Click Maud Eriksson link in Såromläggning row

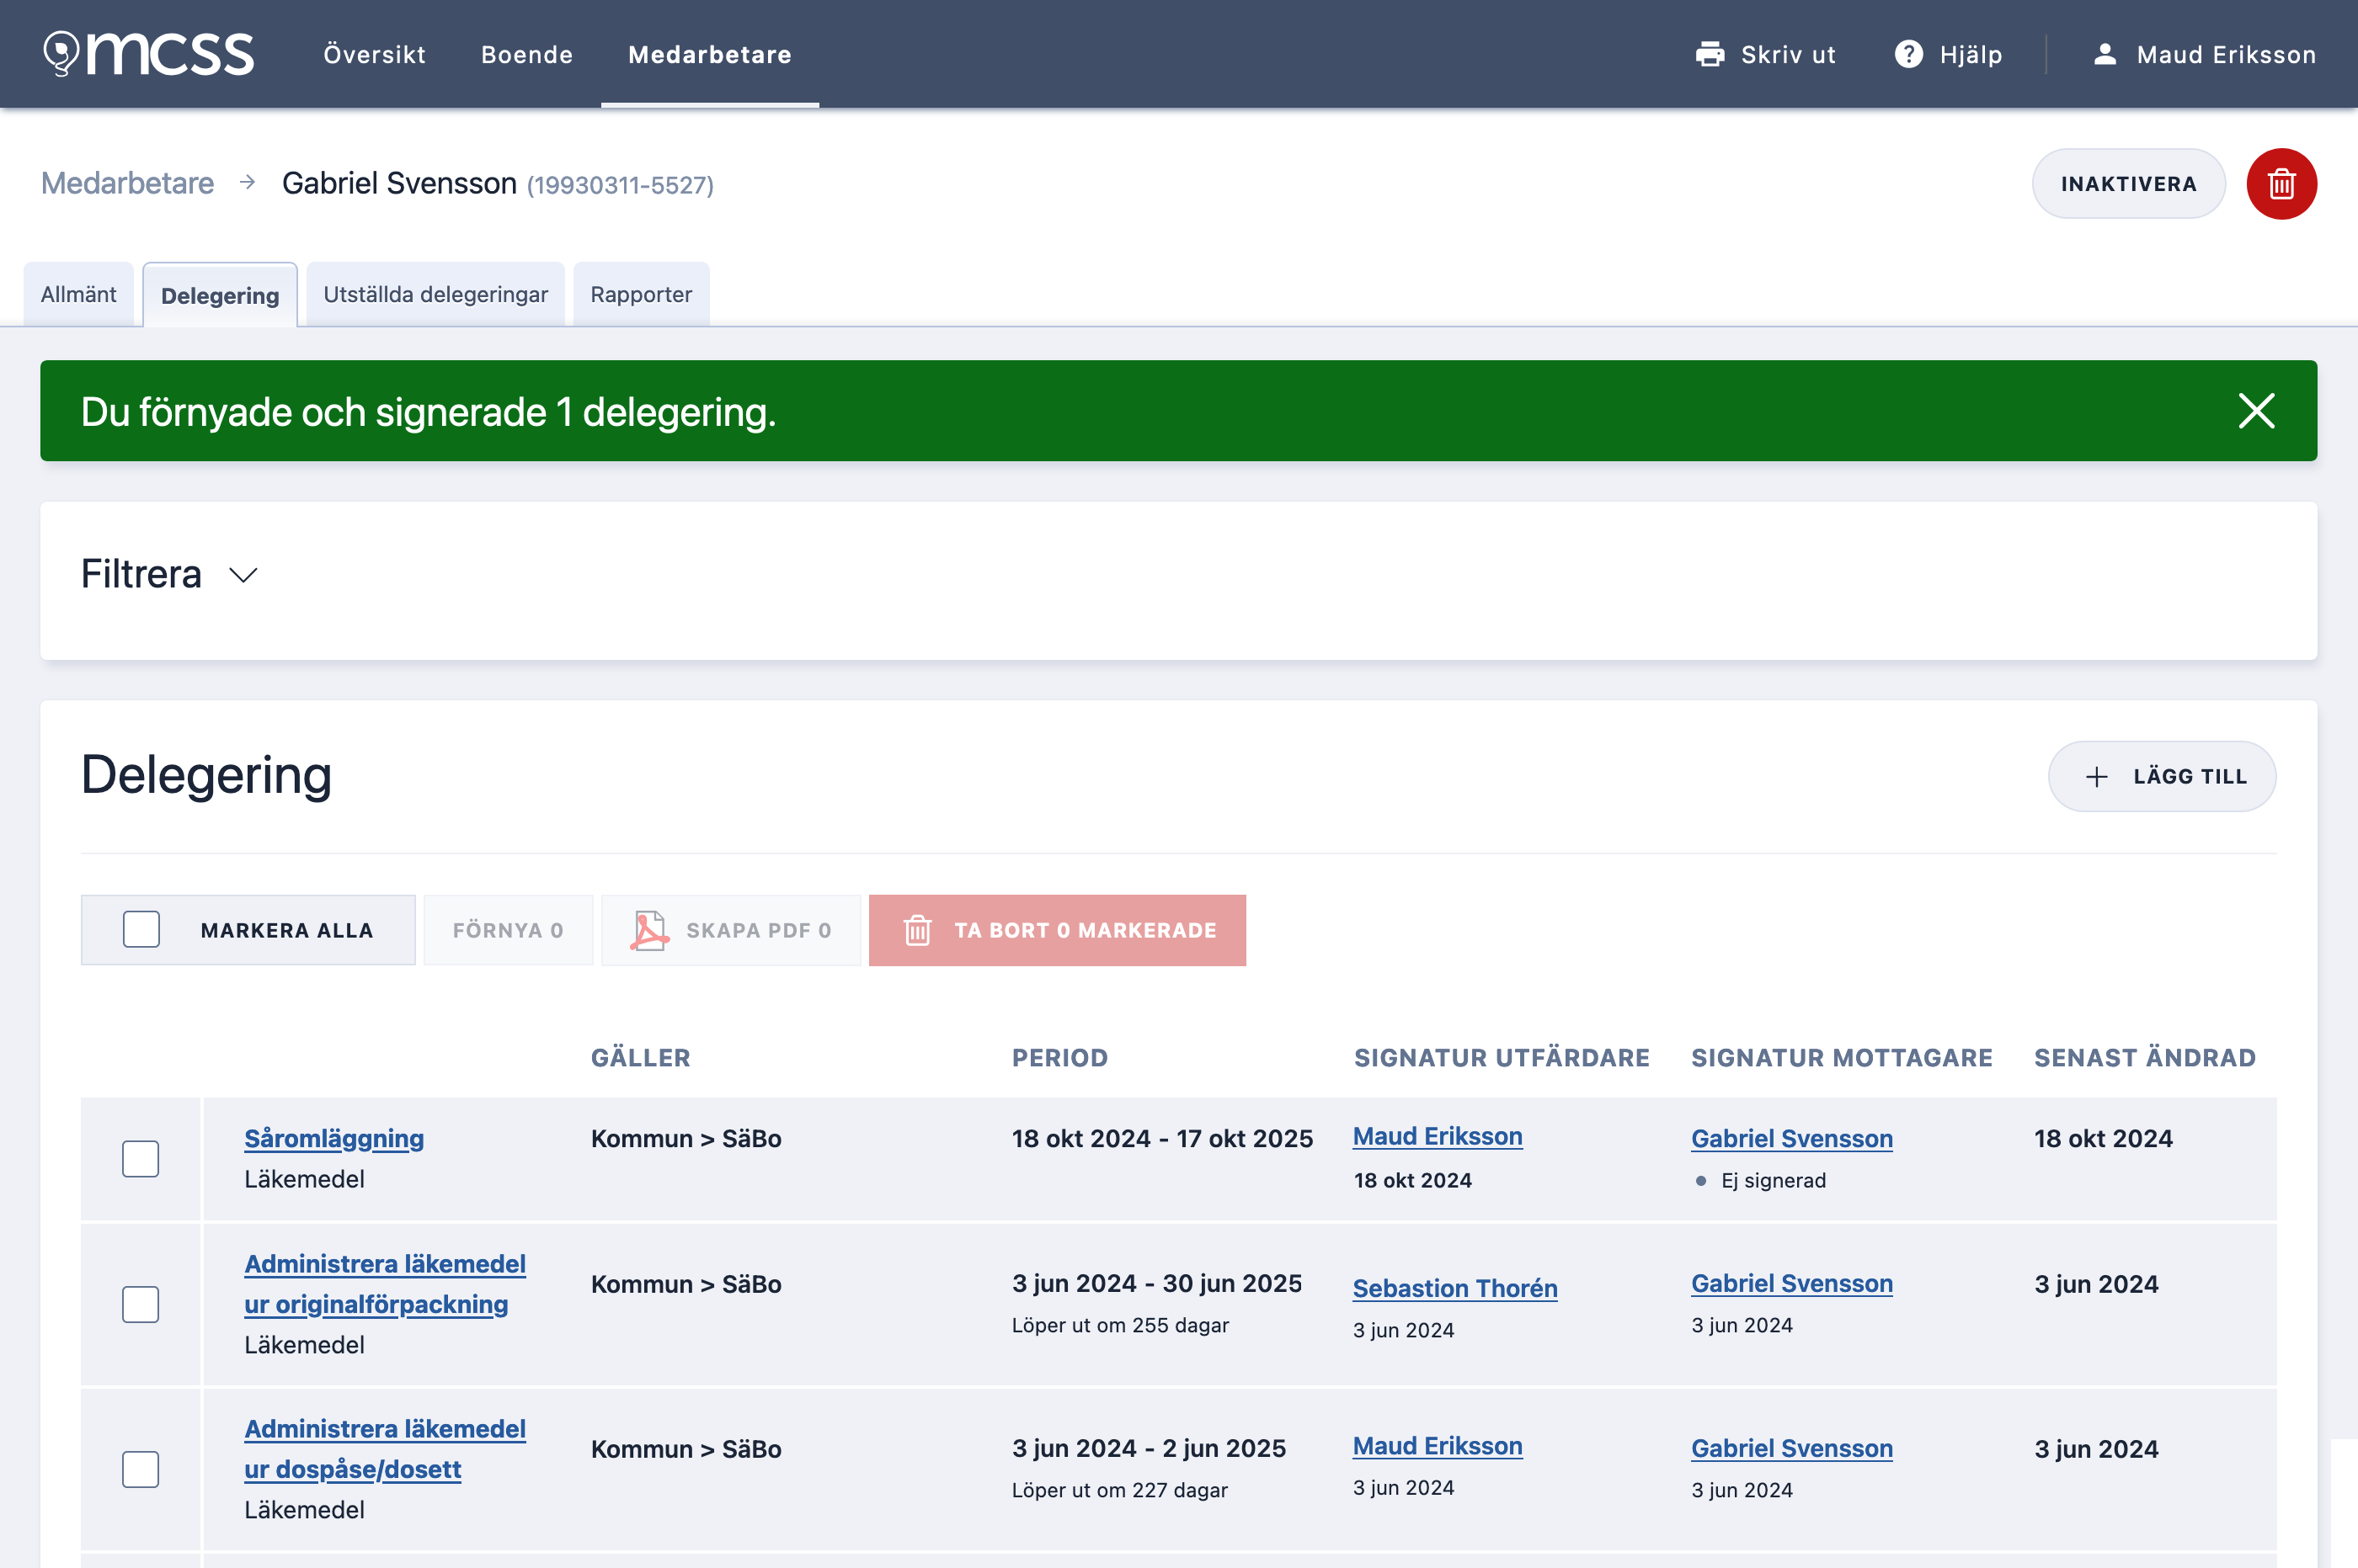[1438, 1136]
